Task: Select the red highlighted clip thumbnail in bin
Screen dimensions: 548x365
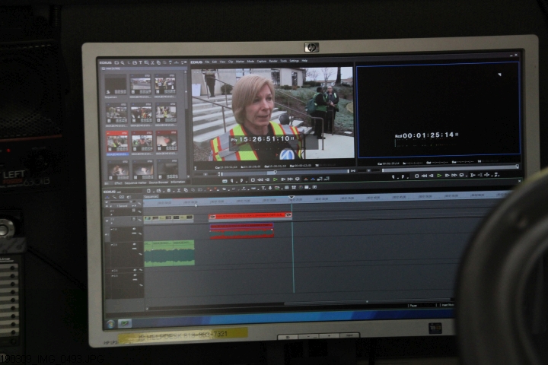Action: [x=117, y=143]
